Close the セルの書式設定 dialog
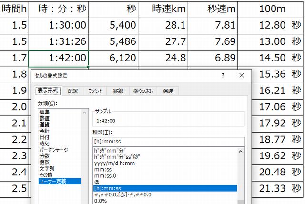This screenshot has width=305, height=204. coord(242,75)
